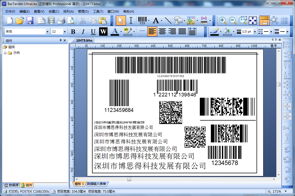
Task: Switch to 组件 panel tab at bottom
Action: tap(27, 185)
